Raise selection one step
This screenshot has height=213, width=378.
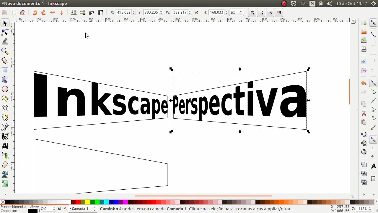coord(92,12)
